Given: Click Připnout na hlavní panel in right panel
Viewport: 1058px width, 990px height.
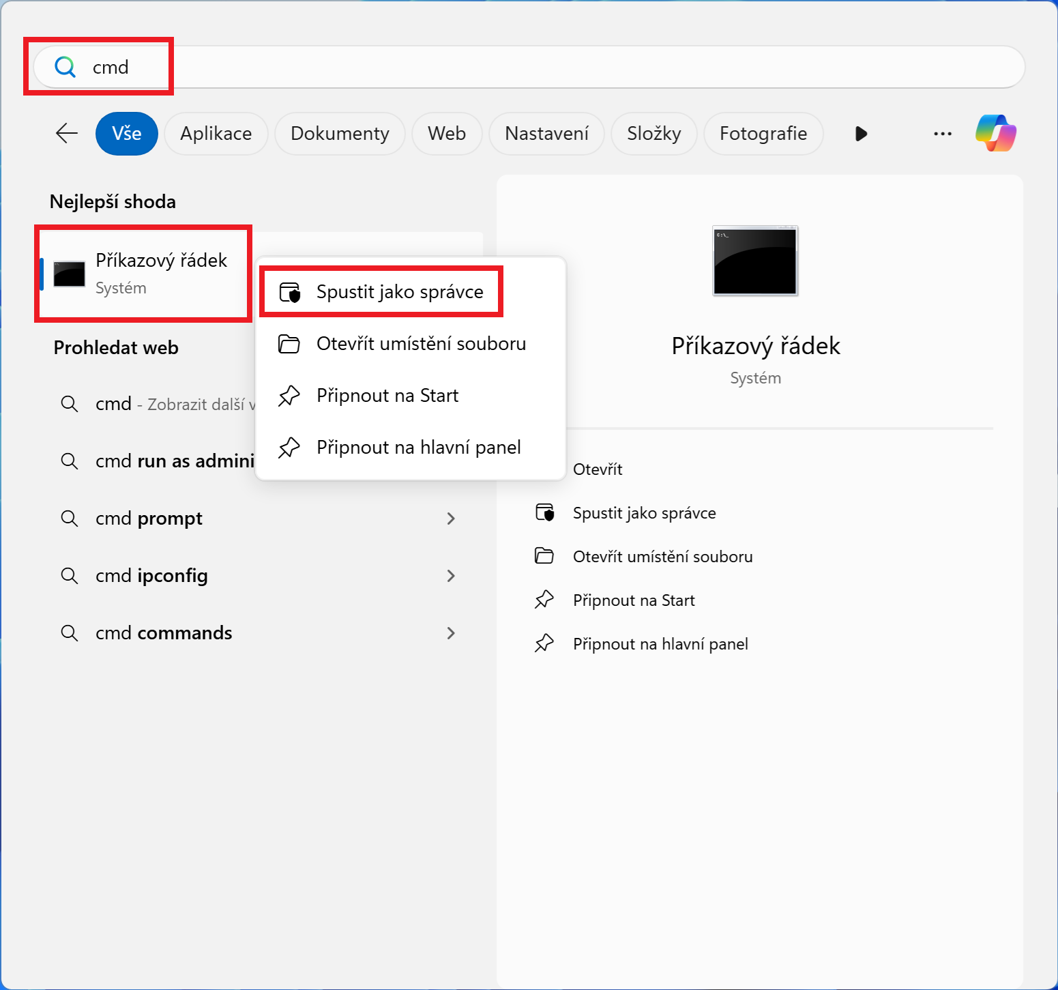Looking at the screenshot, I should click(659, 643).
